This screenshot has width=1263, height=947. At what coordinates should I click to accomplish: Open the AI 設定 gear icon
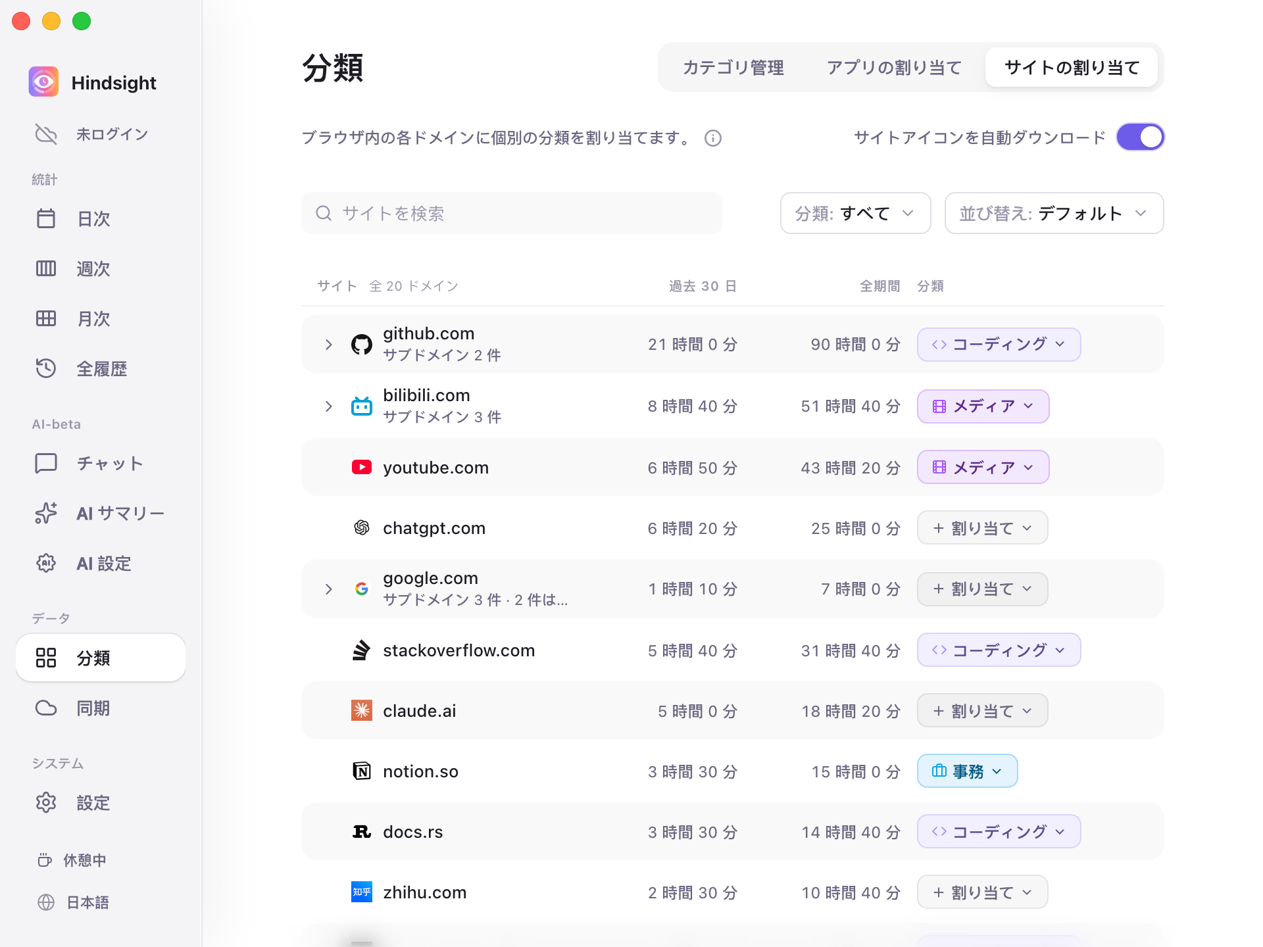(x=46, y=563)
